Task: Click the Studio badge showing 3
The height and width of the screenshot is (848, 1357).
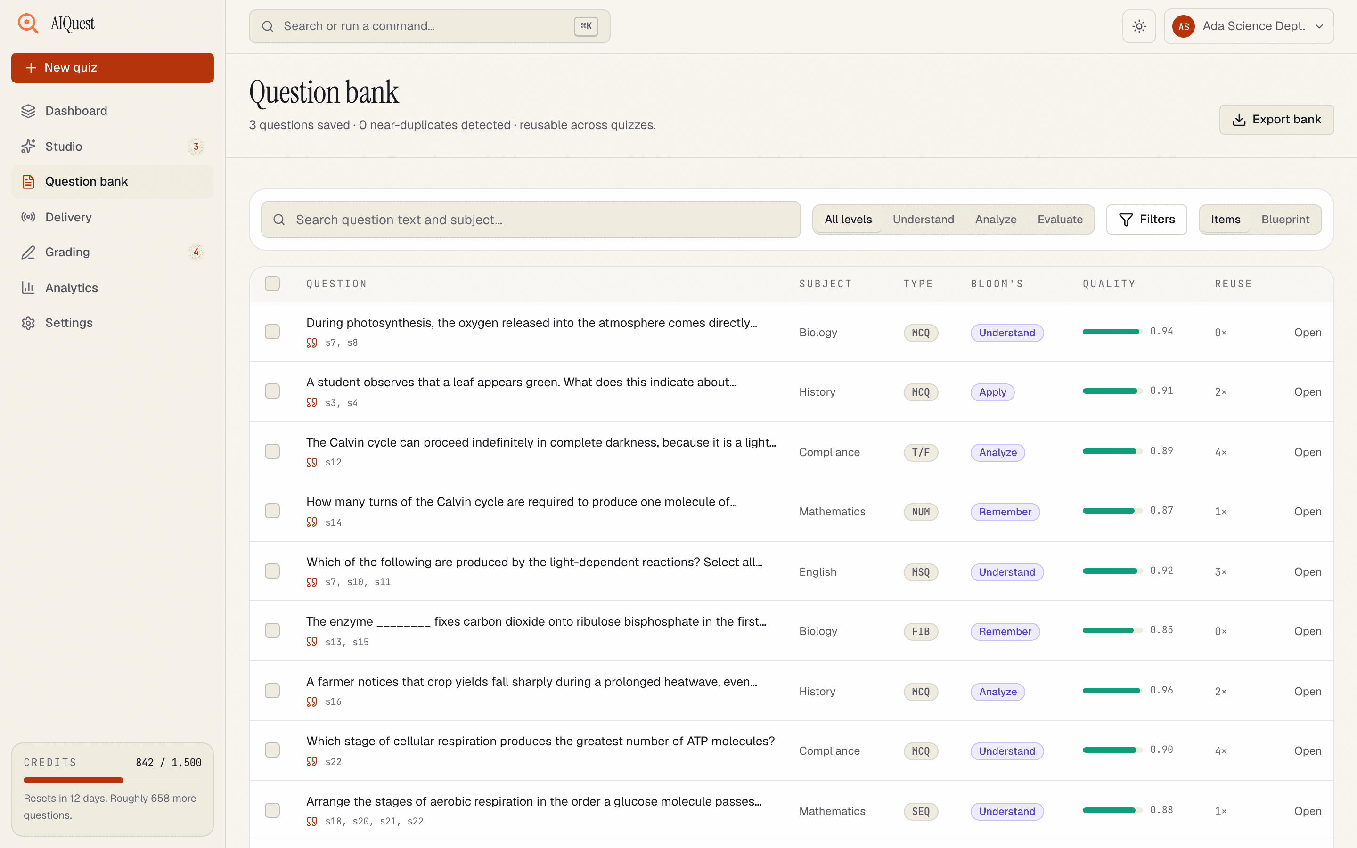Action: [196, 147]
